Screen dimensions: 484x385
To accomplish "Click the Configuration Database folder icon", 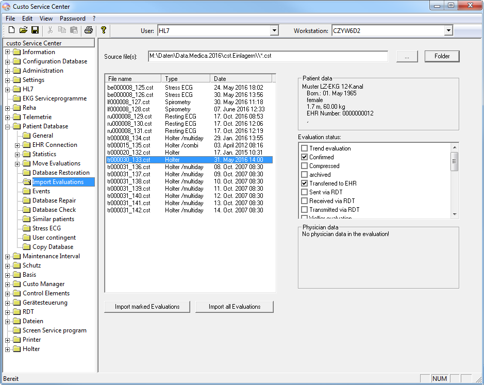I will (17, 61).
